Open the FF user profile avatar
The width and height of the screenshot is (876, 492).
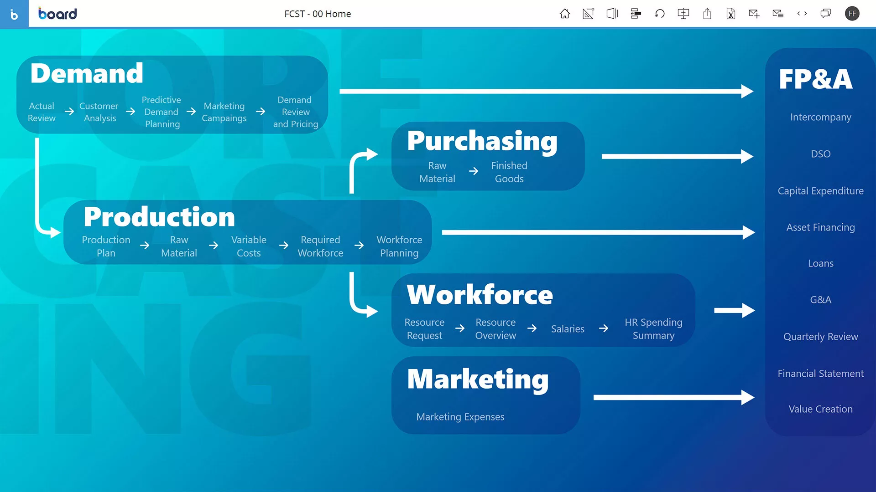click(x=852, y=14)
